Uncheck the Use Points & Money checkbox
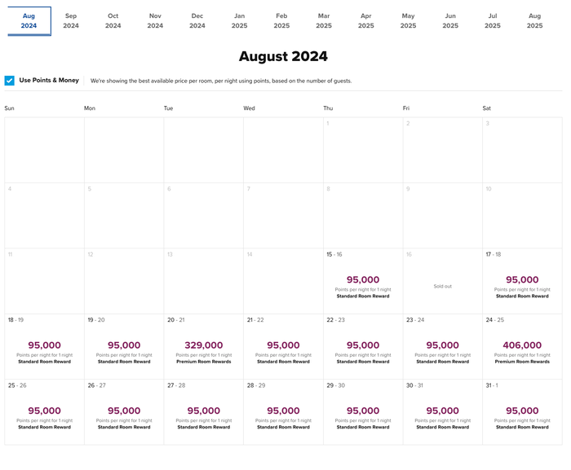Viewport: 571px width, 470px height. pos(10,81)
